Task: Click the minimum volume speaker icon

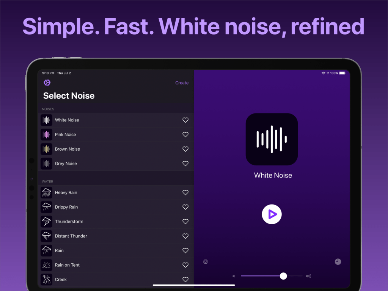Action: [x=233, y=276]
